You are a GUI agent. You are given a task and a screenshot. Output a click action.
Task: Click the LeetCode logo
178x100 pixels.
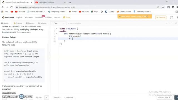[8, 17]
